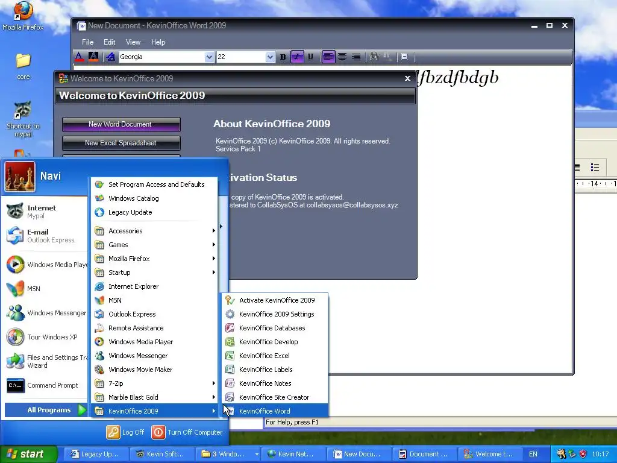Select left alignment in Word toolbar
617x463 pixels.
tap(328, 57)
